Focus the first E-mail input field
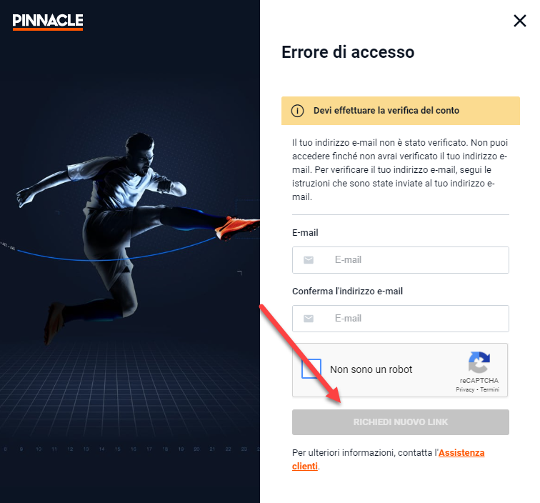 point(401,260)
